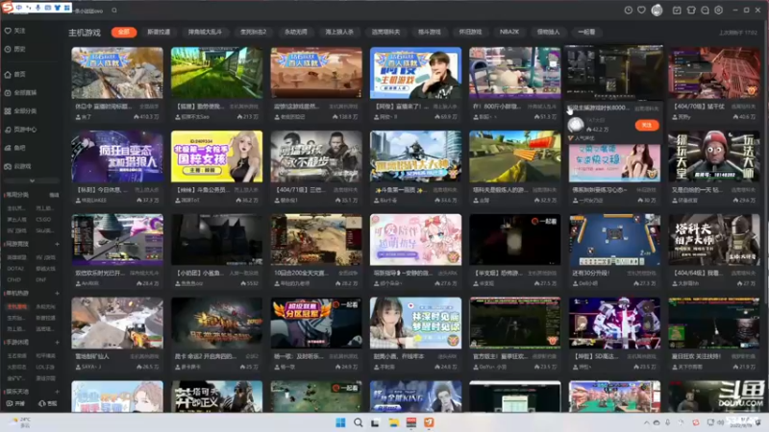
Task: Open taskbar search magnifier
Action: [x=358, y=422]
